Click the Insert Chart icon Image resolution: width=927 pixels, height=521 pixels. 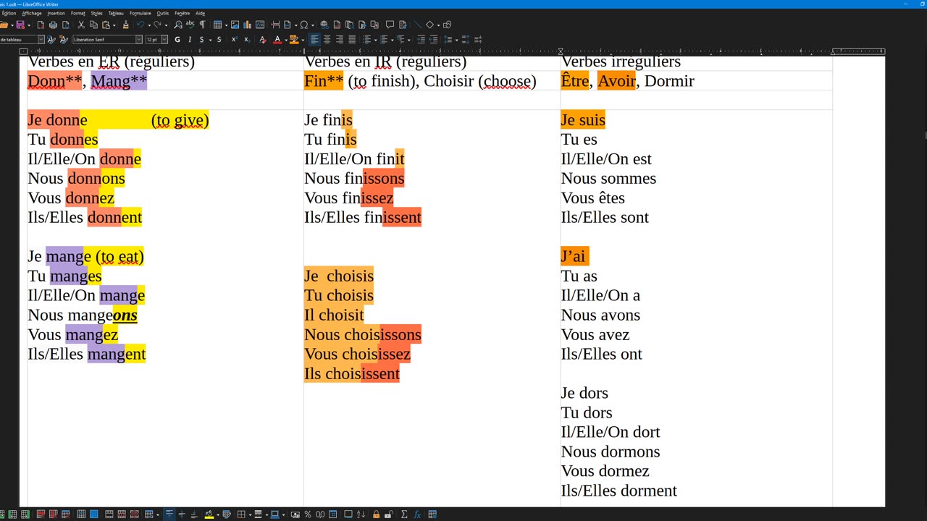[248, 25]
